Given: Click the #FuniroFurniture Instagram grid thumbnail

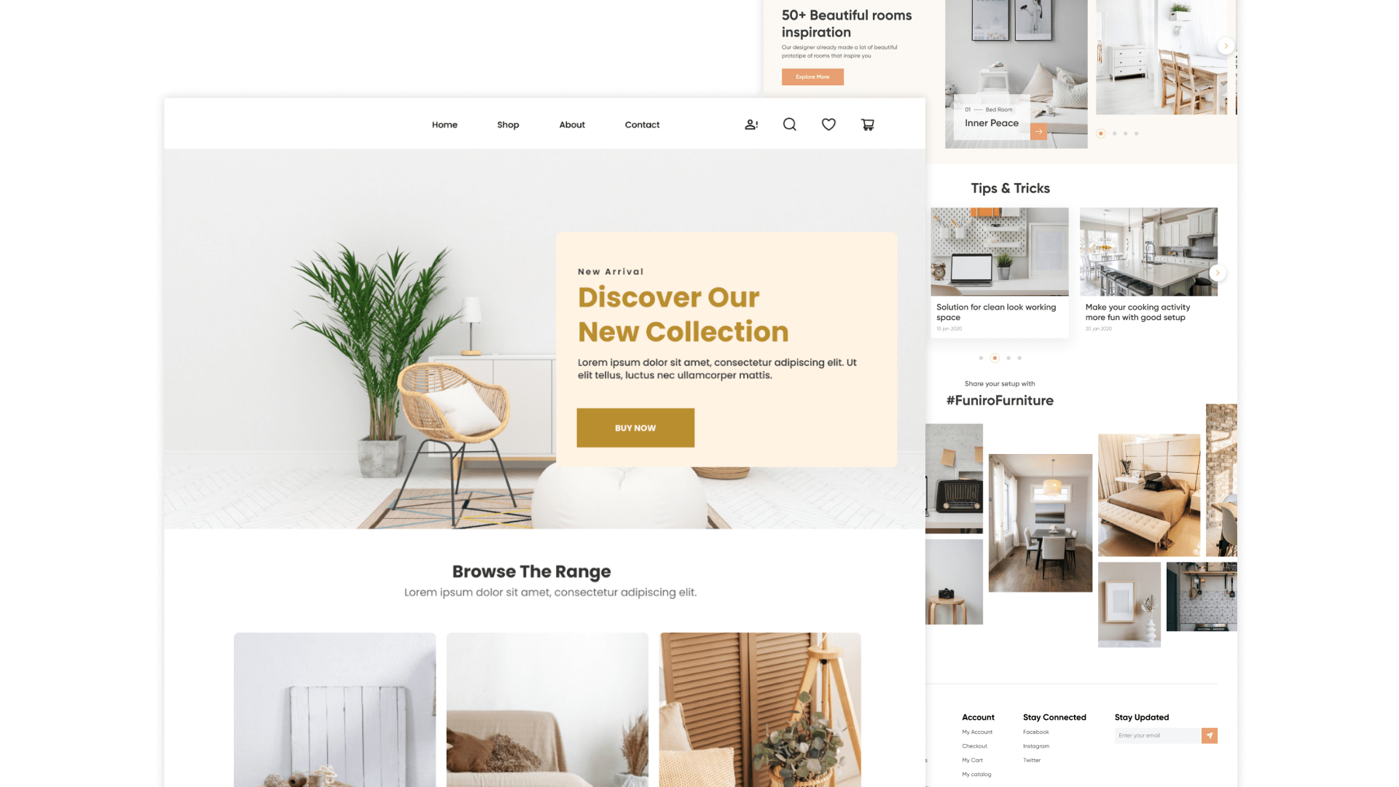Looking at the screenshot, I should coord(1040,522).
